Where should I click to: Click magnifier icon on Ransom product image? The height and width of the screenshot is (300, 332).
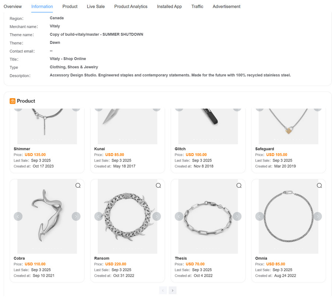point(158,186)
